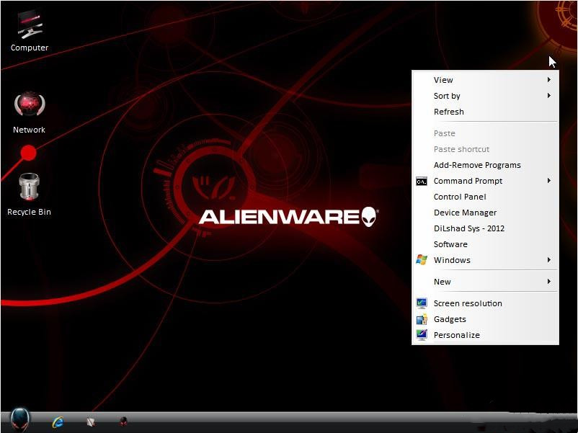578x433 pixels.
Task: Click the greyed-out Paste shortcut entry
Action: [x=485, y=149]
